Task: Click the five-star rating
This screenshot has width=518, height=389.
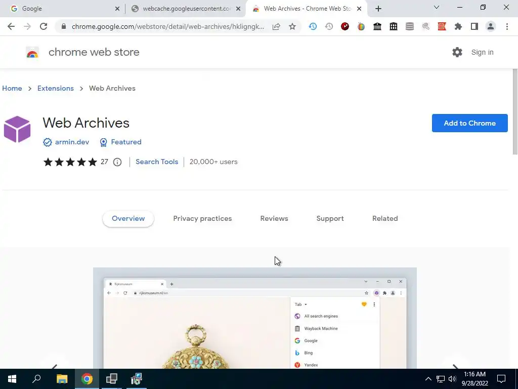Action: (70, 162)
